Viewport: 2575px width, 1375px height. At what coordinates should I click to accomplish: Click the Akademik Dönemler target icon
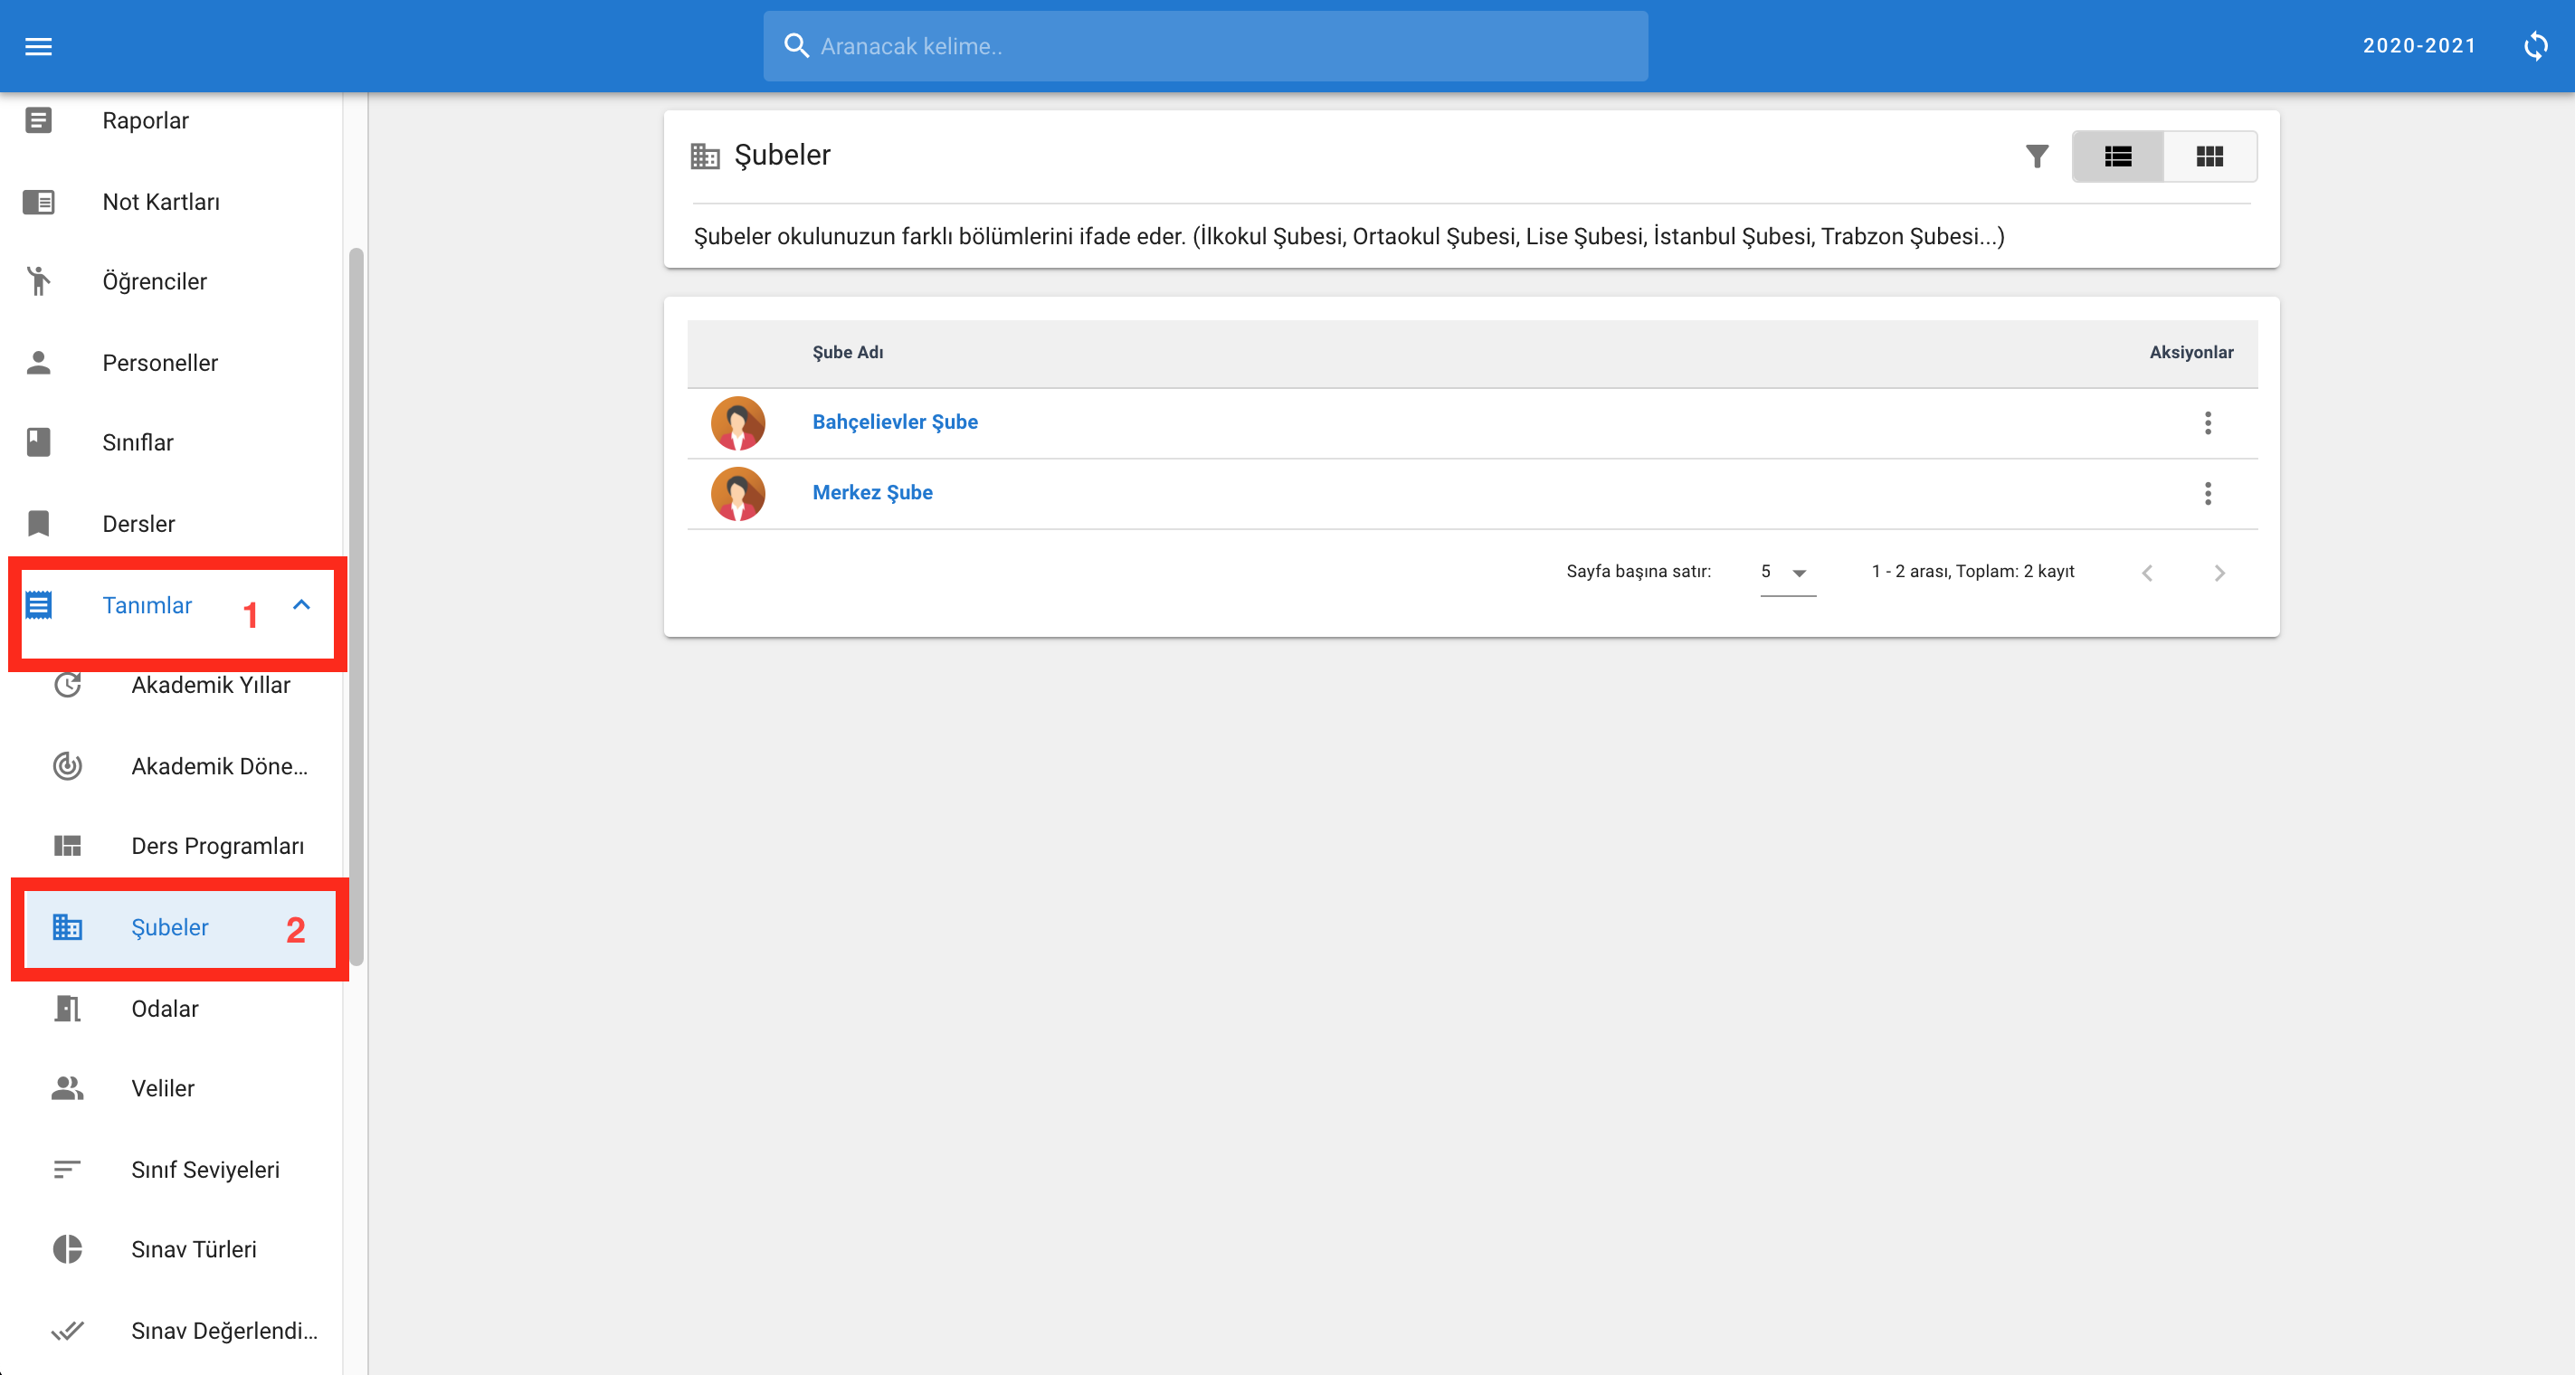[x=67, y=766]
